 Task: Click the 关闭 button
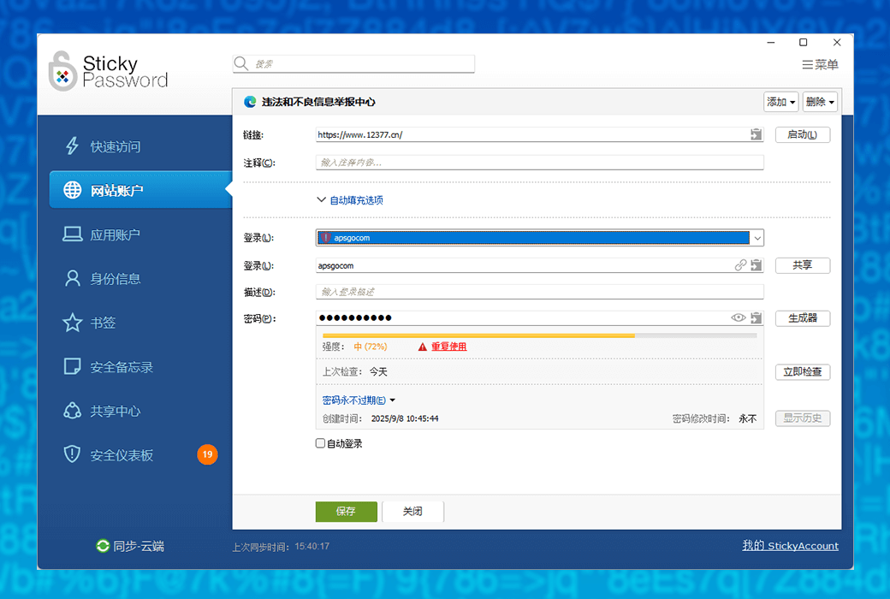pos(412,511)
